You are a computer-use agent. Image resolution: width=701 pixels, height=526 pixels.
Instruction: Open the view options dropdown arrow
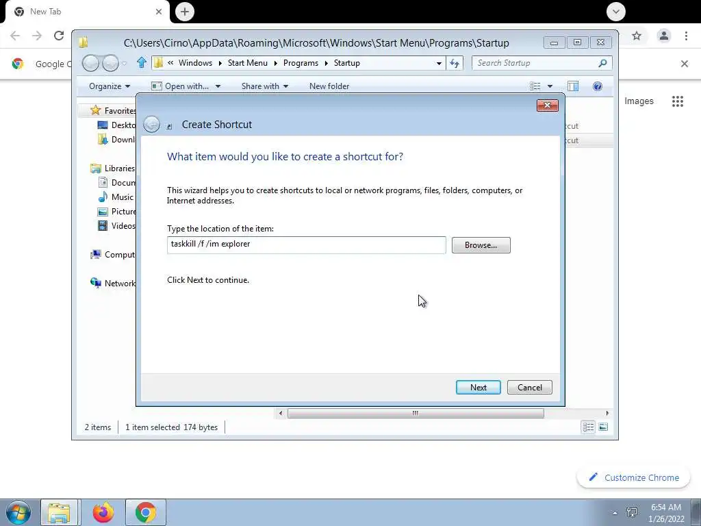(550, 86)
